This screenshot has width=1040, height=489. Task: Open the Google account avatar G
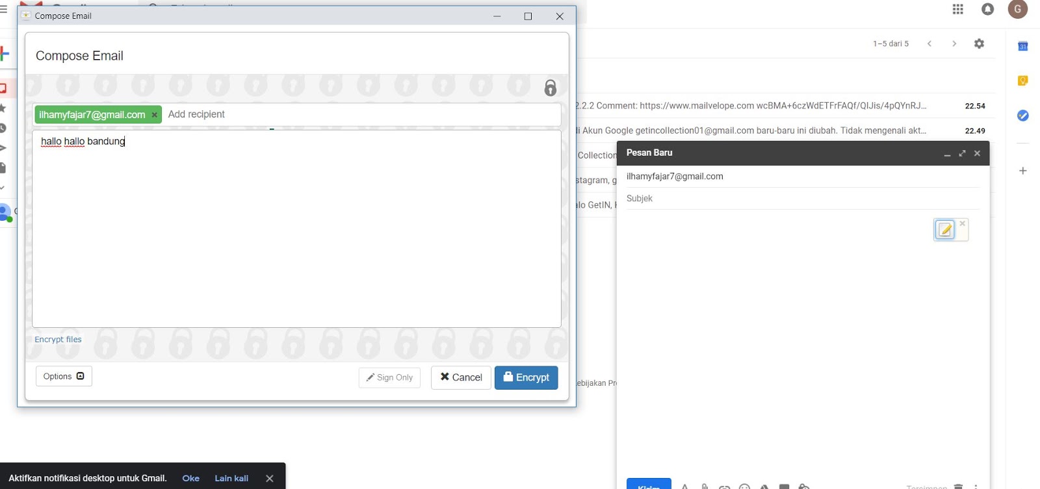[1018, 9]
